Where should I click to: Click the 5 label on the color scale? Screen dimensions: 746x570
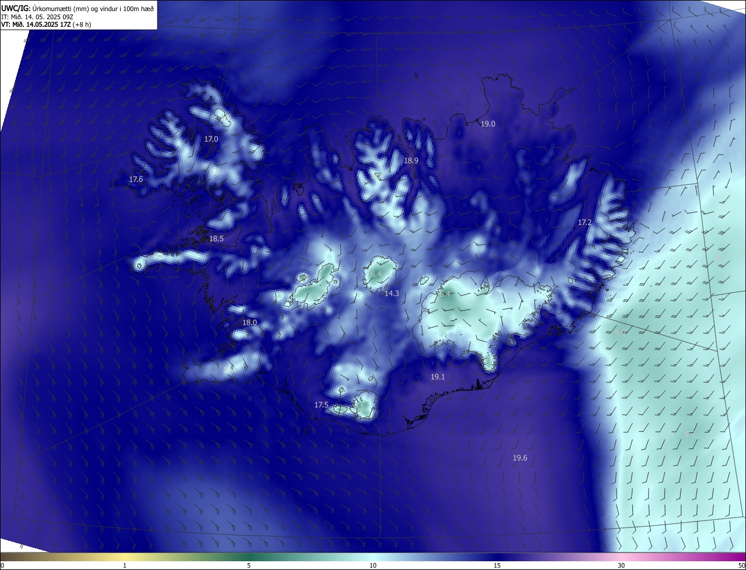pos(249,565)
